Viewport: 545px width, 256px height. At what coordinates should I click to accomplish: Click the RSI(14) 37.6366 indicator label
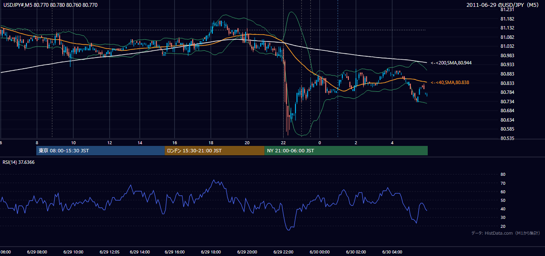(x=19, y=162)
